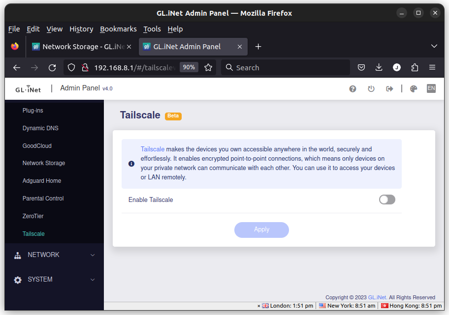
Task: Open the Extensions puzzle icon
Action: click(415, 67)
